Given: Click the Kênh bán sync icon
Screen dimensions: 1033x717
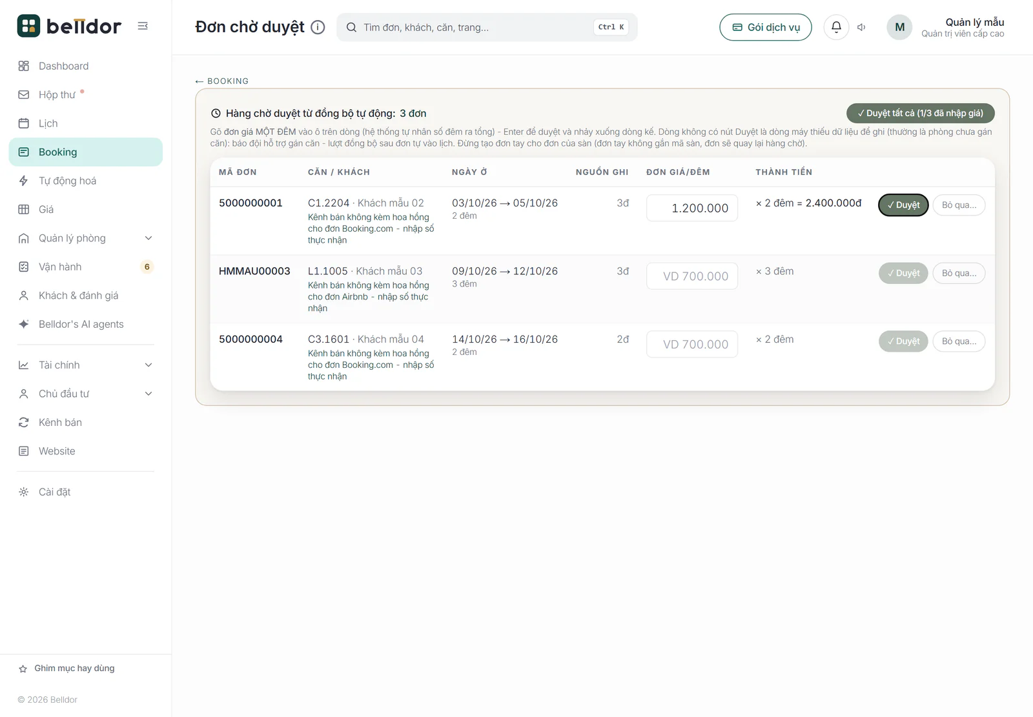Looking at the screenshot, I should point(24,422).
